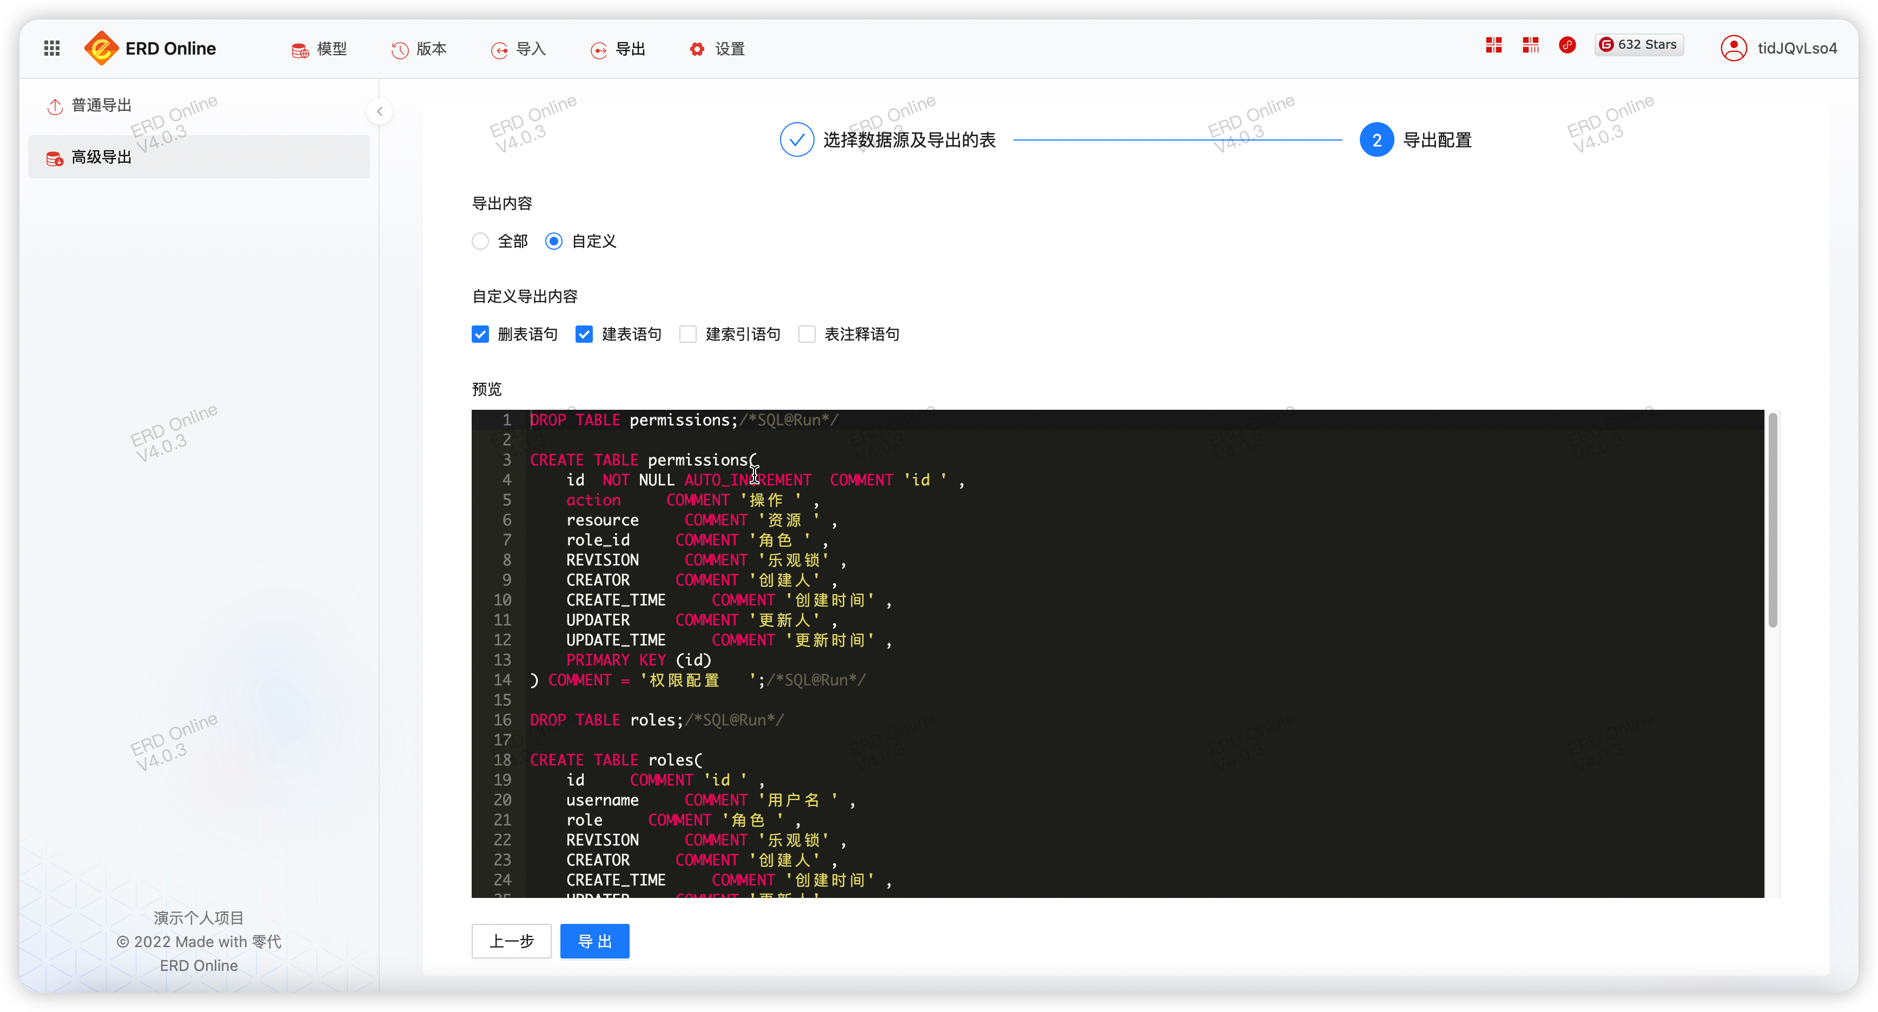Click the 上一步 button
This screenshot has height=1012, width=1878.
coord(512,941)
